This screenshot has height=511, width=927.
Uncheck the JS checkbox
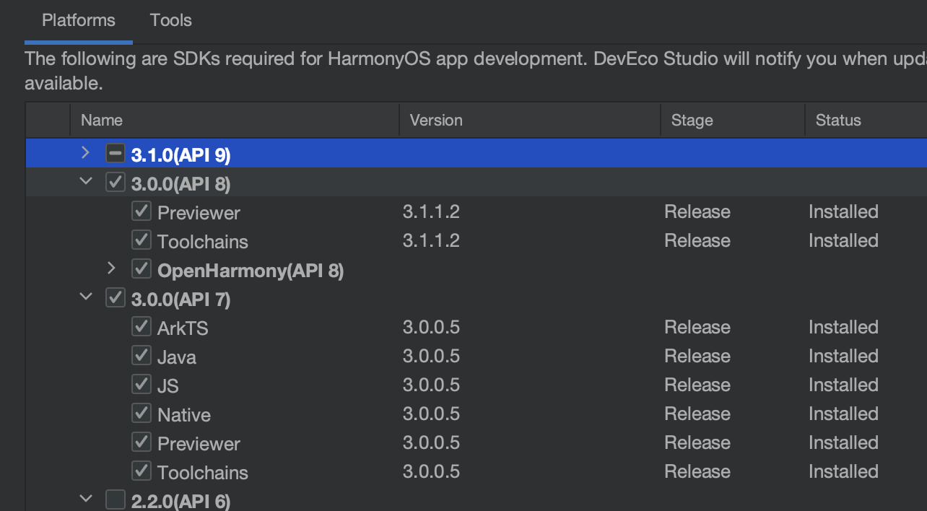pos(142,385)
